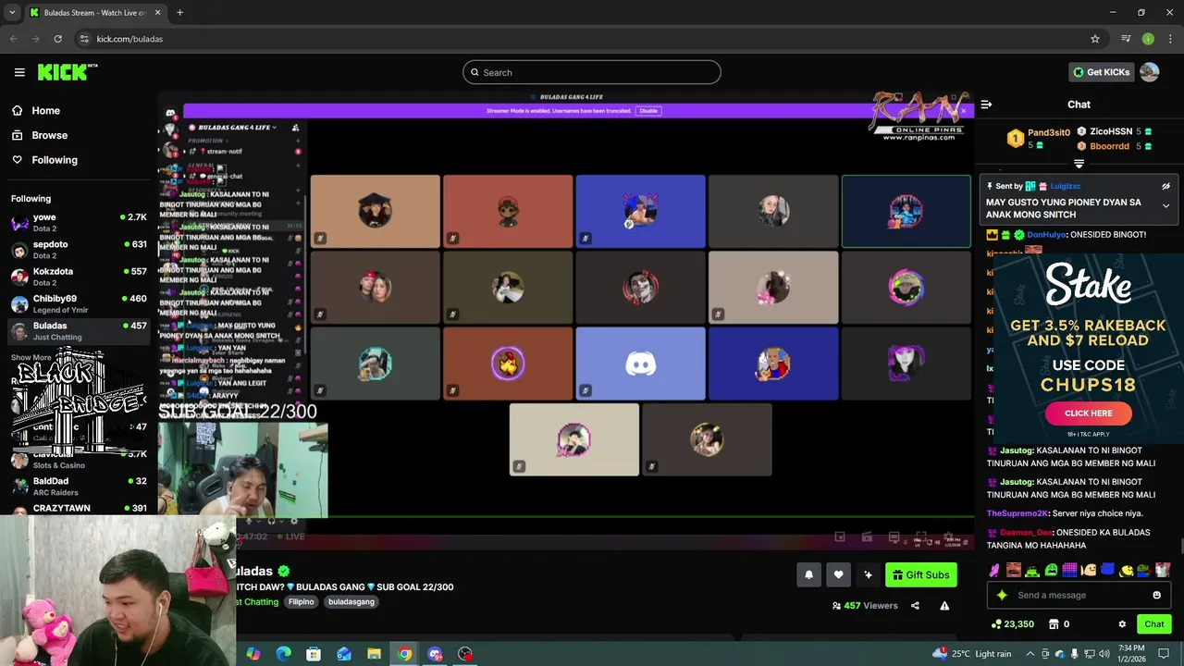
Task: Open Chrome three-dot menu
Action: click(x=1169, y=39)
